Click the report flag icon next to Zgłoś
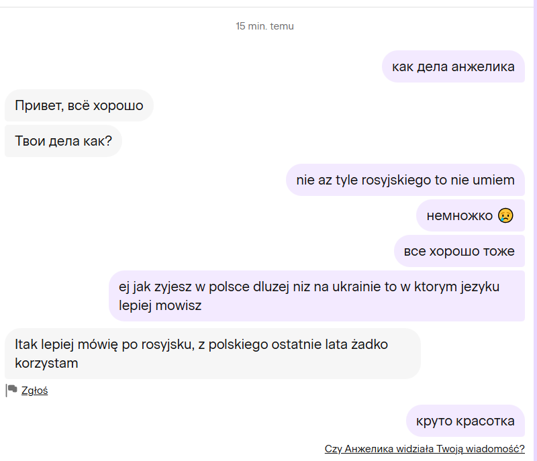 coord(11,390)
